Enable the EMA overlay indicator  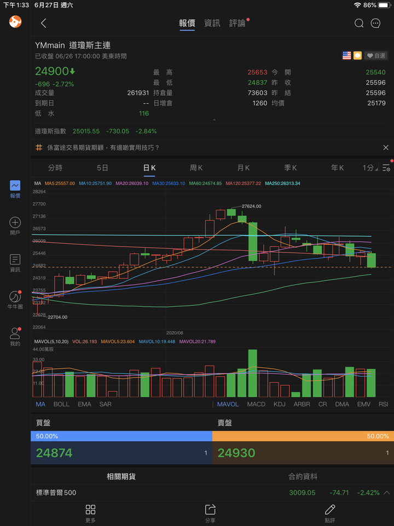[84, 404]
